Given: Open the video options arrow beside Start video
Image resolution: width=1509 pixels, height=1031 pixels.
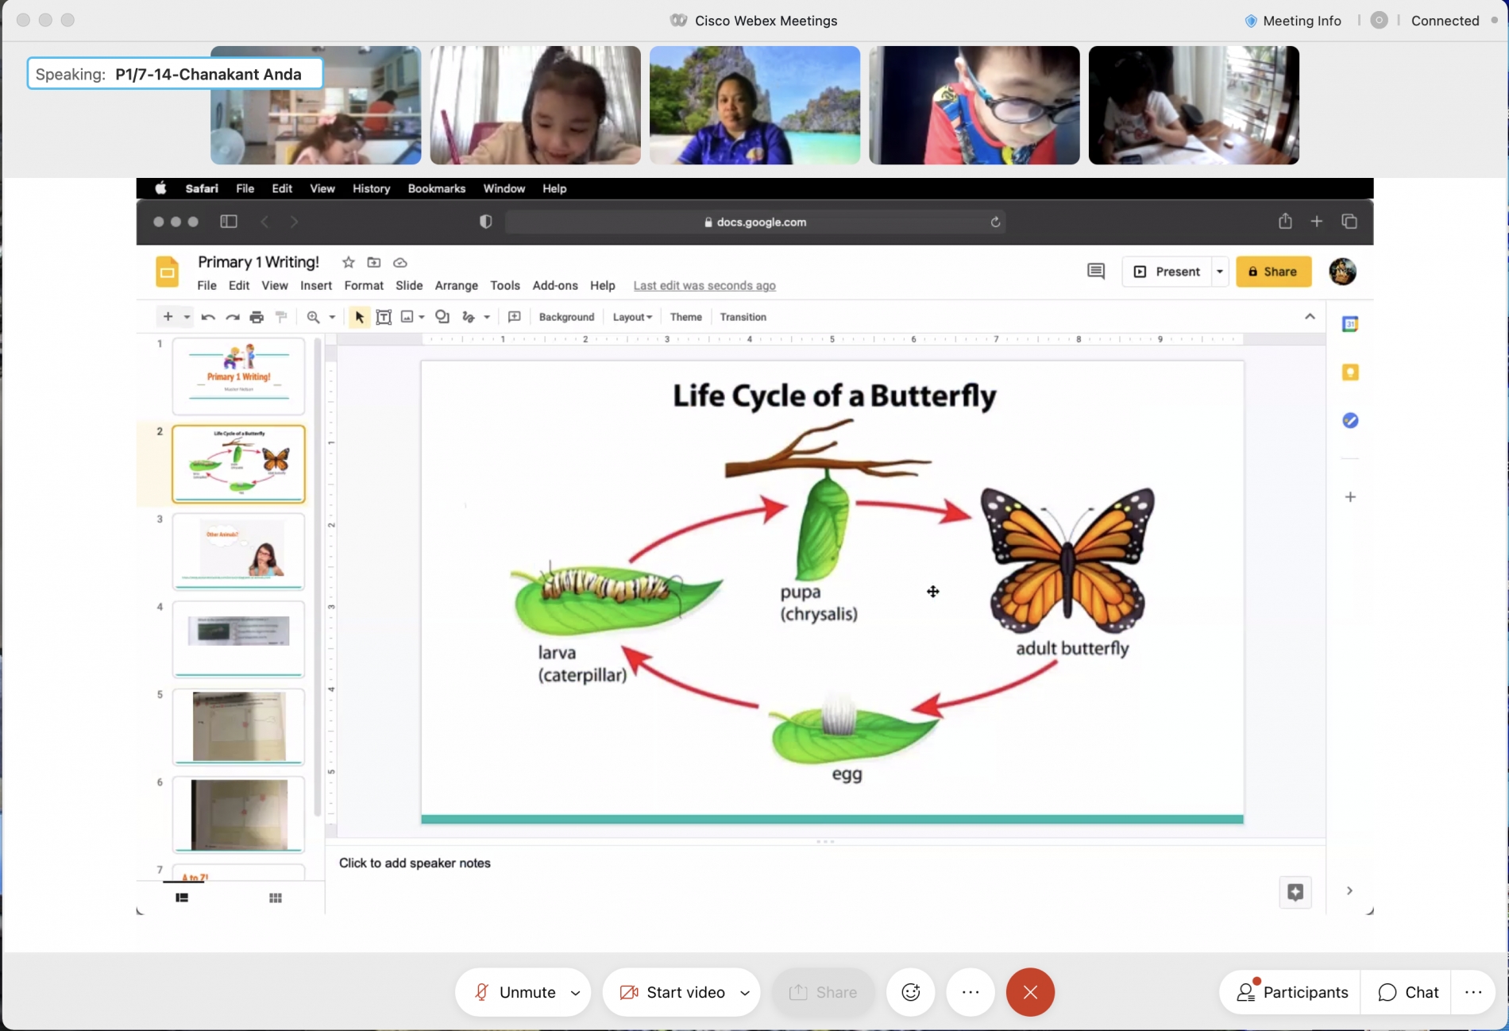Looking at the screenshot, I should [745, 993].
